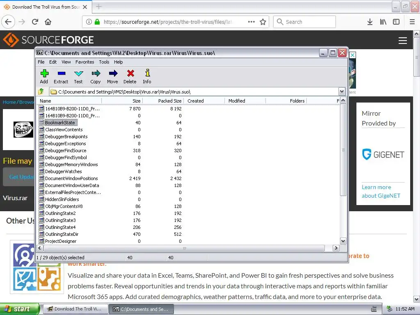Sort file list by Name column

pyautogui.click(x=69, y=101)
